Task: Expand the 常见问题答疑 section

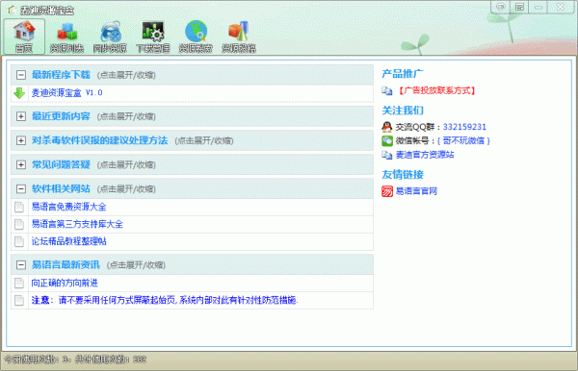Action: tap(21, 164)
